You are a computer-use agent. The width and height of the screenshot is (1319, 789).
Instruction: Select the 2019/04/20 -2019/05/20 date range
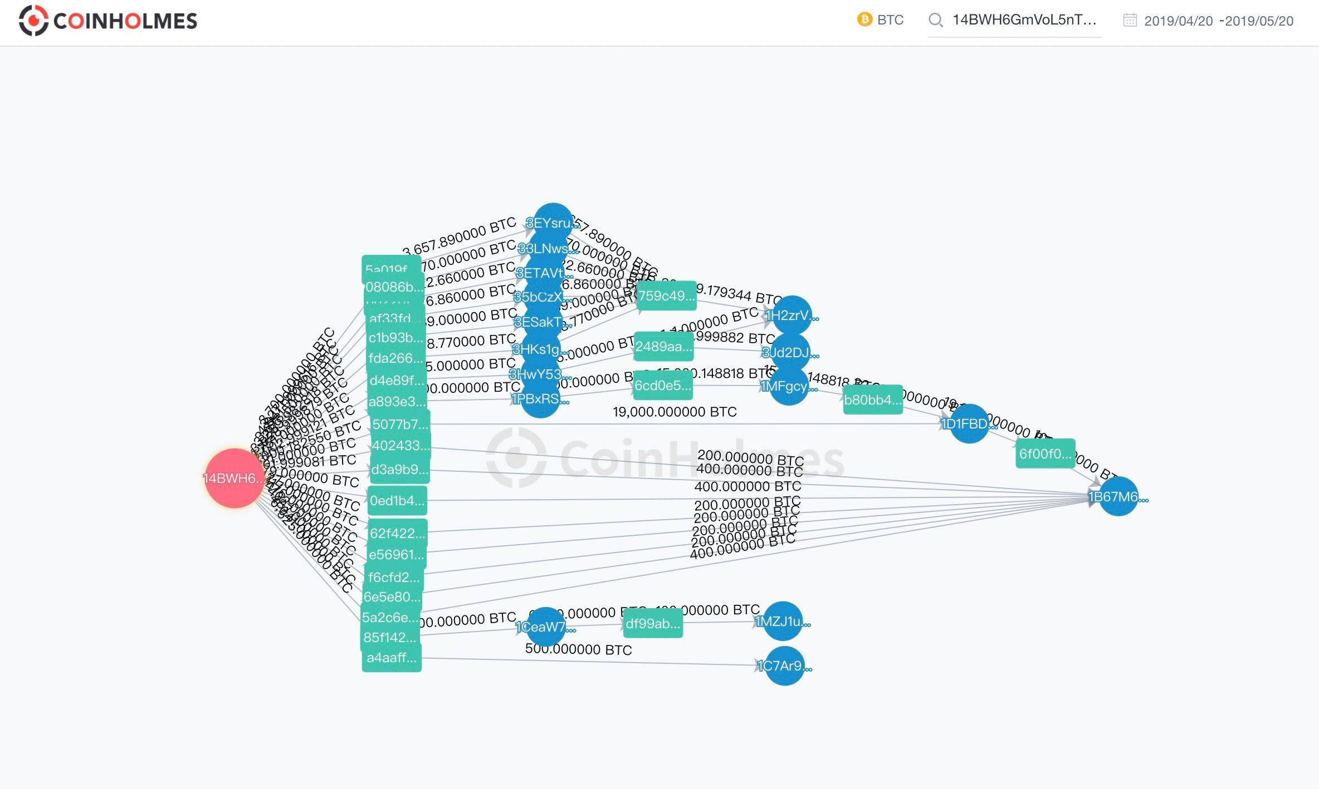(x=1218, y=21)
